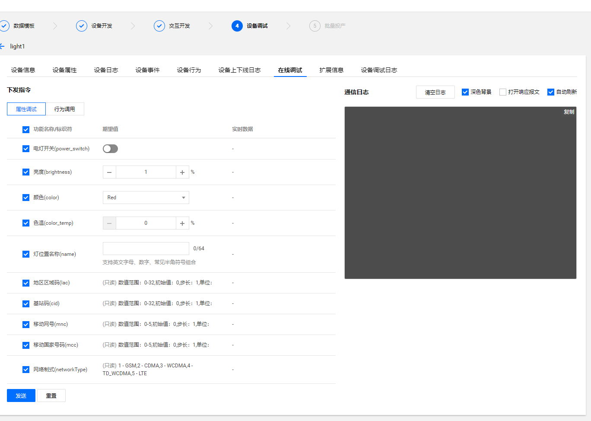Open the color dropdown showing Red
Viewport: 591px width, 421px height.
[x=146, y=198]
